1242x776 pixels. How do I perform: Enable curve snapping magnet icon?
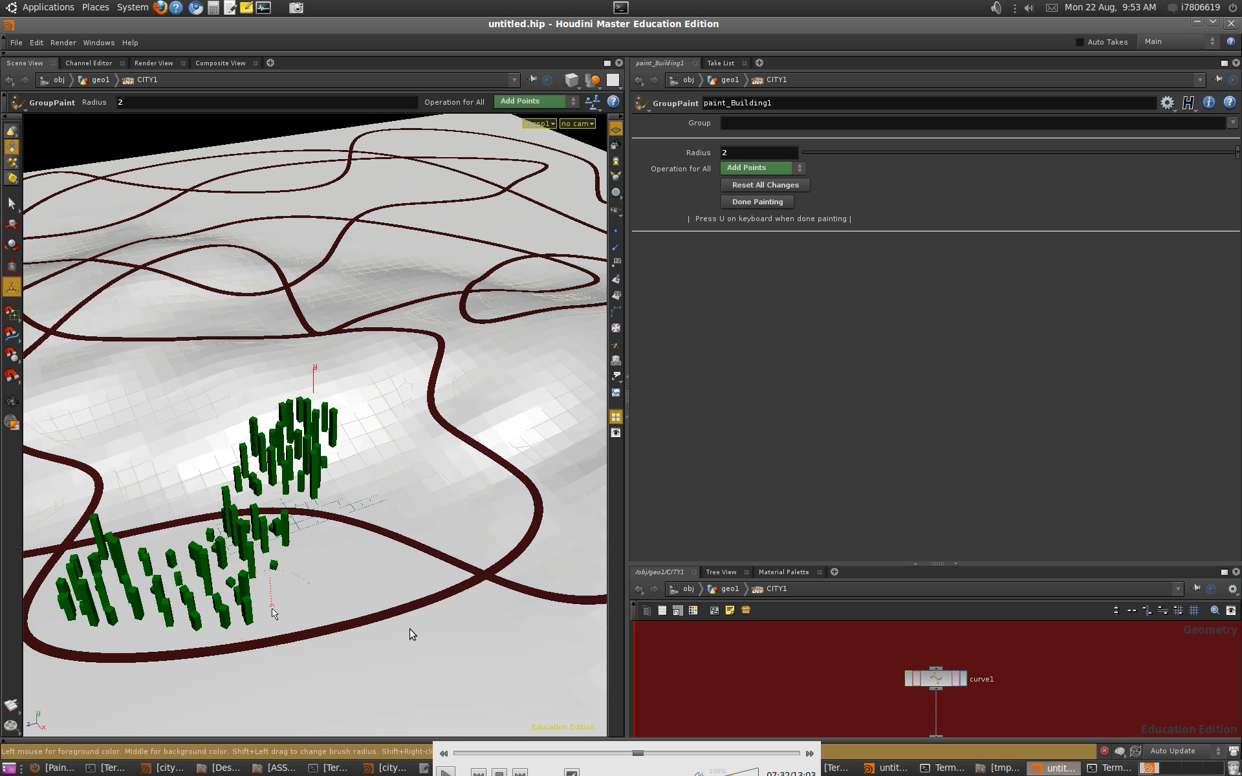(12, 334)
